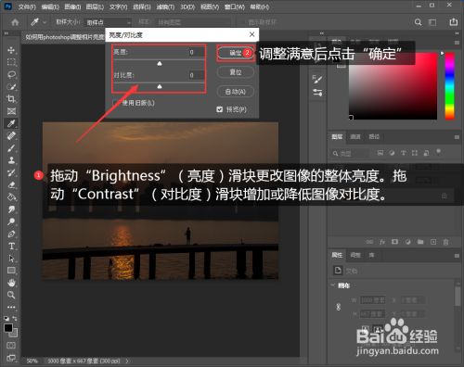
Task: Click the Share icon at top right
Action: 453,22
